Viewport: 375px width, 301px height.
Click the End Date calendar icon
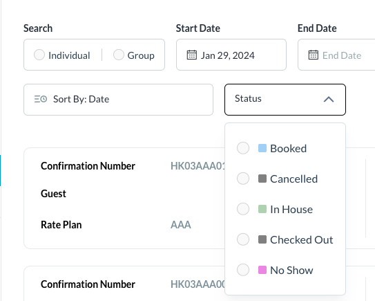313,55
